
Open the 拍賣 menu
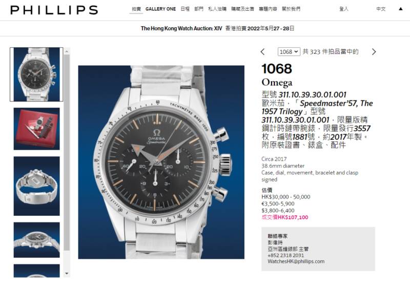pos(136,9)
